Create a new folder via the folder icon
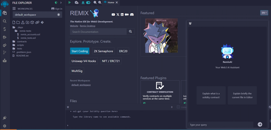 pyautogui.click(x=18, y=22)
